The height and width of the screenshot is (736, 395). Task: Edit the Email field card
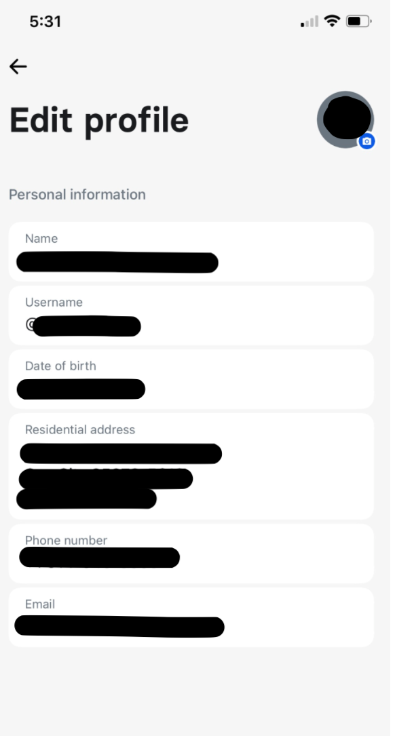click(191, 617)
